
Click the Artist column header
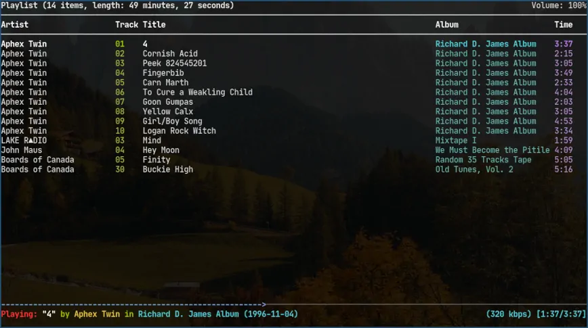point(15,25)
